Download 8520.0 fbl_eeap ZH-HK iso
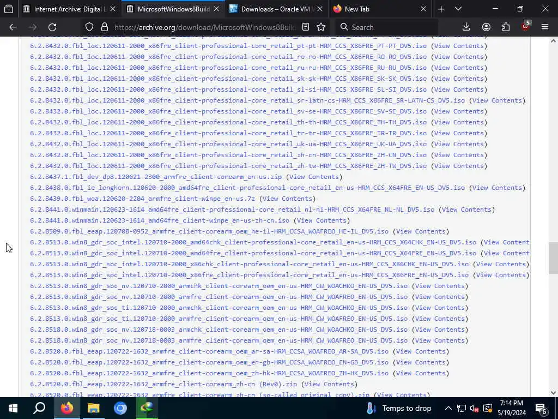 [209, 373]
